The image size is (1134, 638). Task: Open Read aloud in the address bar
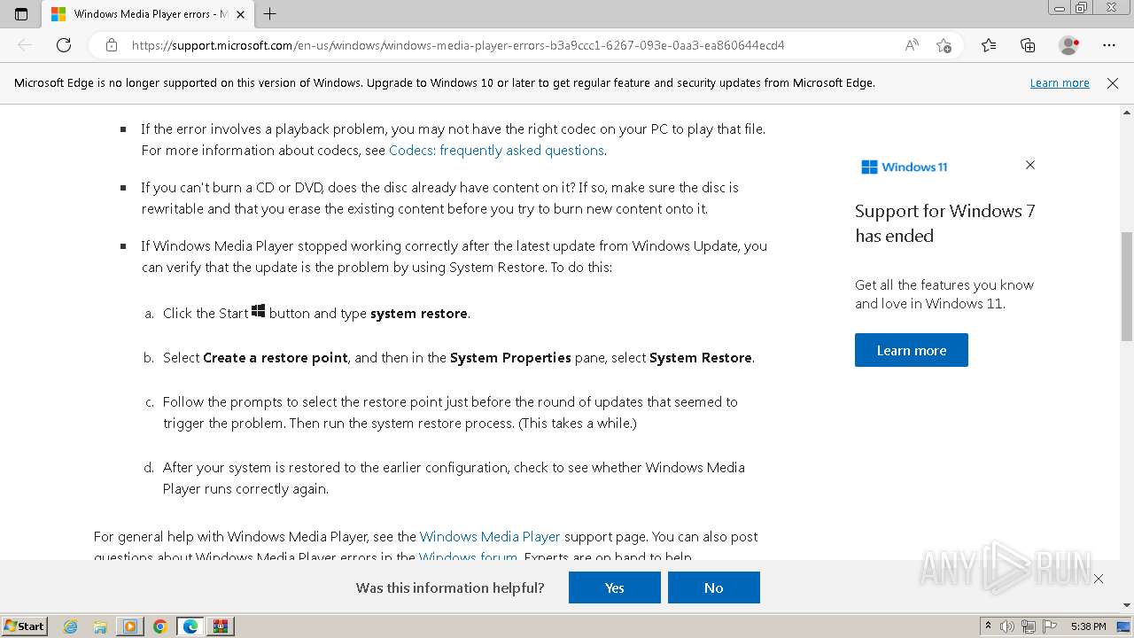[x=912, y=45]
